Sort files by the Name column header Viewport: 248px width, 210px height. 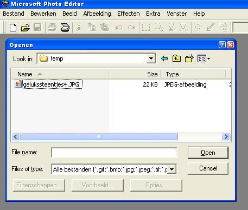[x=60, y=74]
